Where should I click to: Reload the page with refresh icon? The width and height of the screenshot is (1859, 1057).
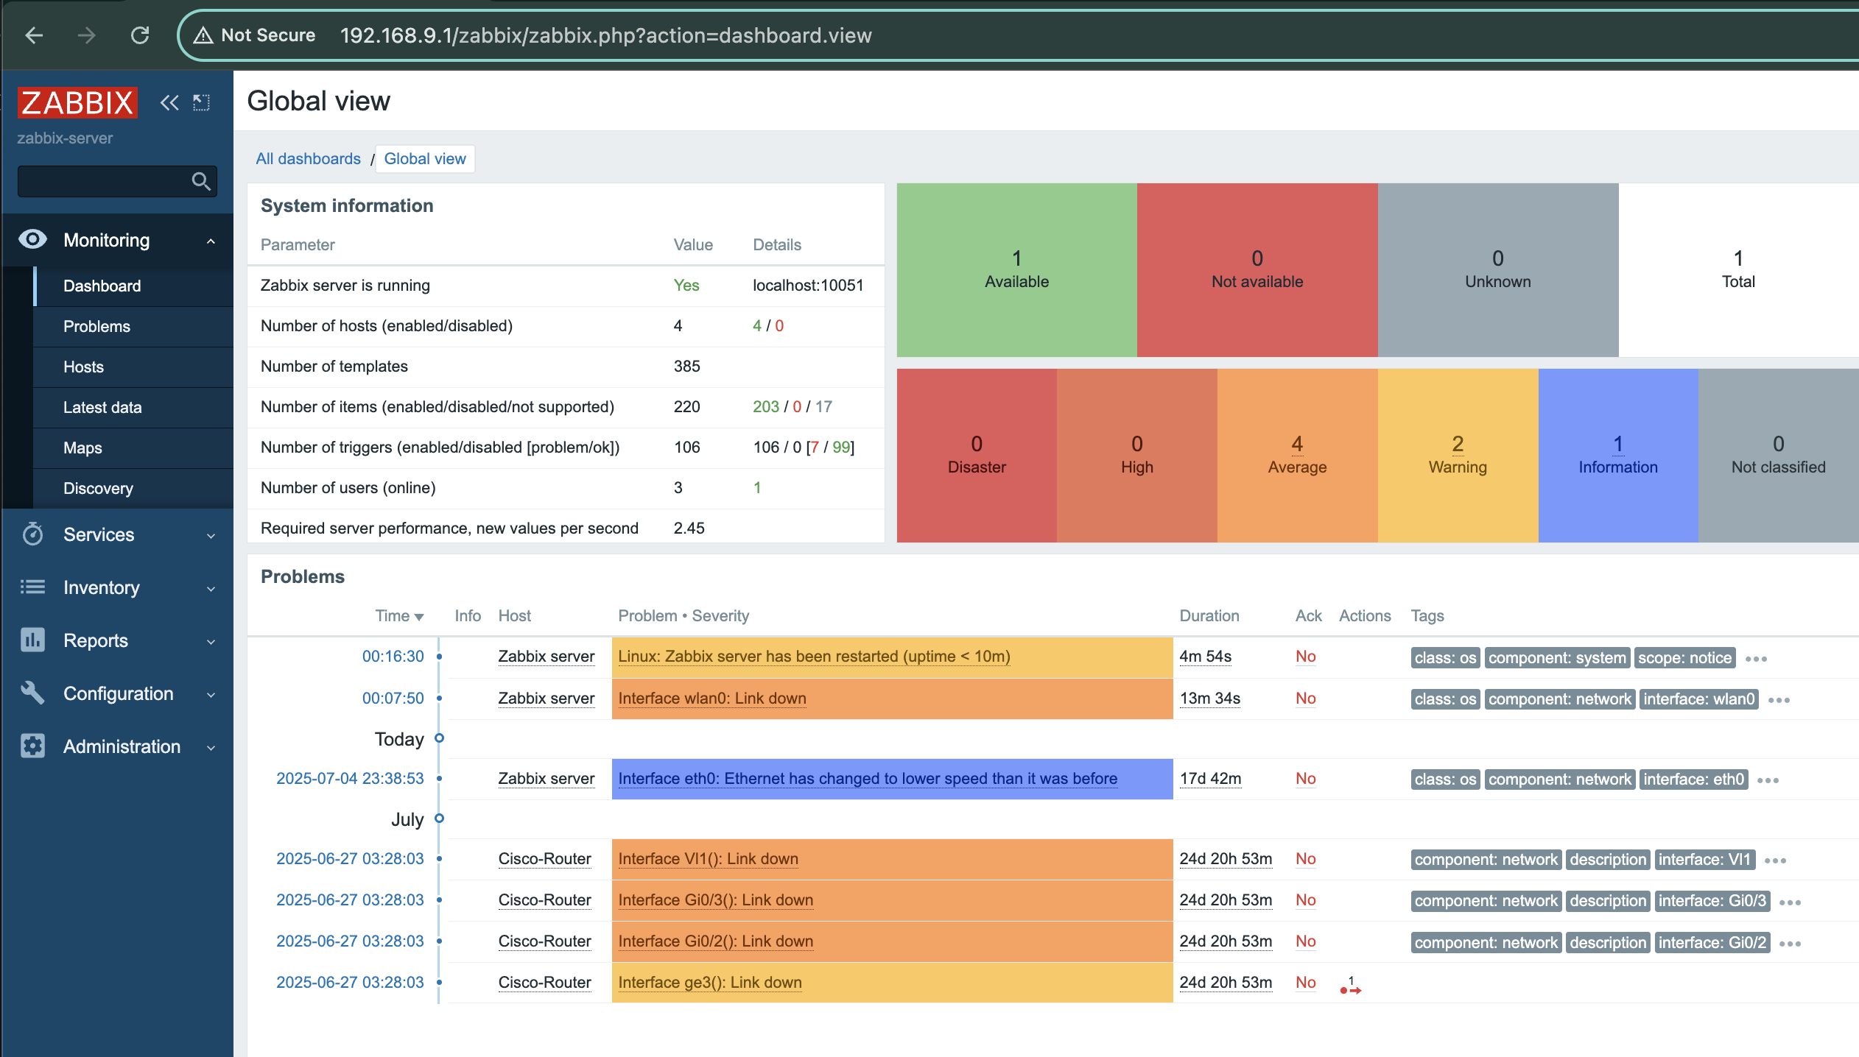click(x=140, y=35)
